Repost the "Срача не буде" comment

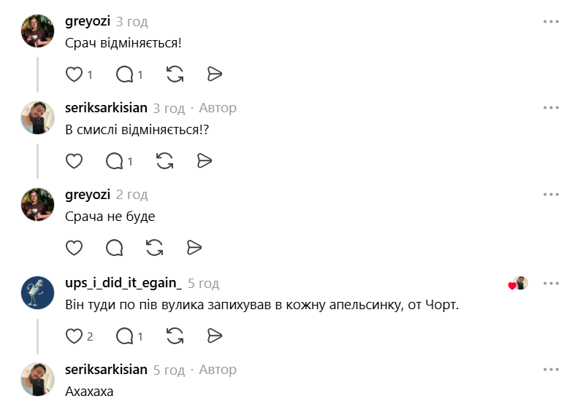pyautogui.click(x=154, y=248)
